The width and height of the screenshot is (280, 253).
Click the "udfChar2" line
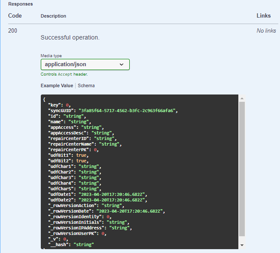tap(75, 172)
